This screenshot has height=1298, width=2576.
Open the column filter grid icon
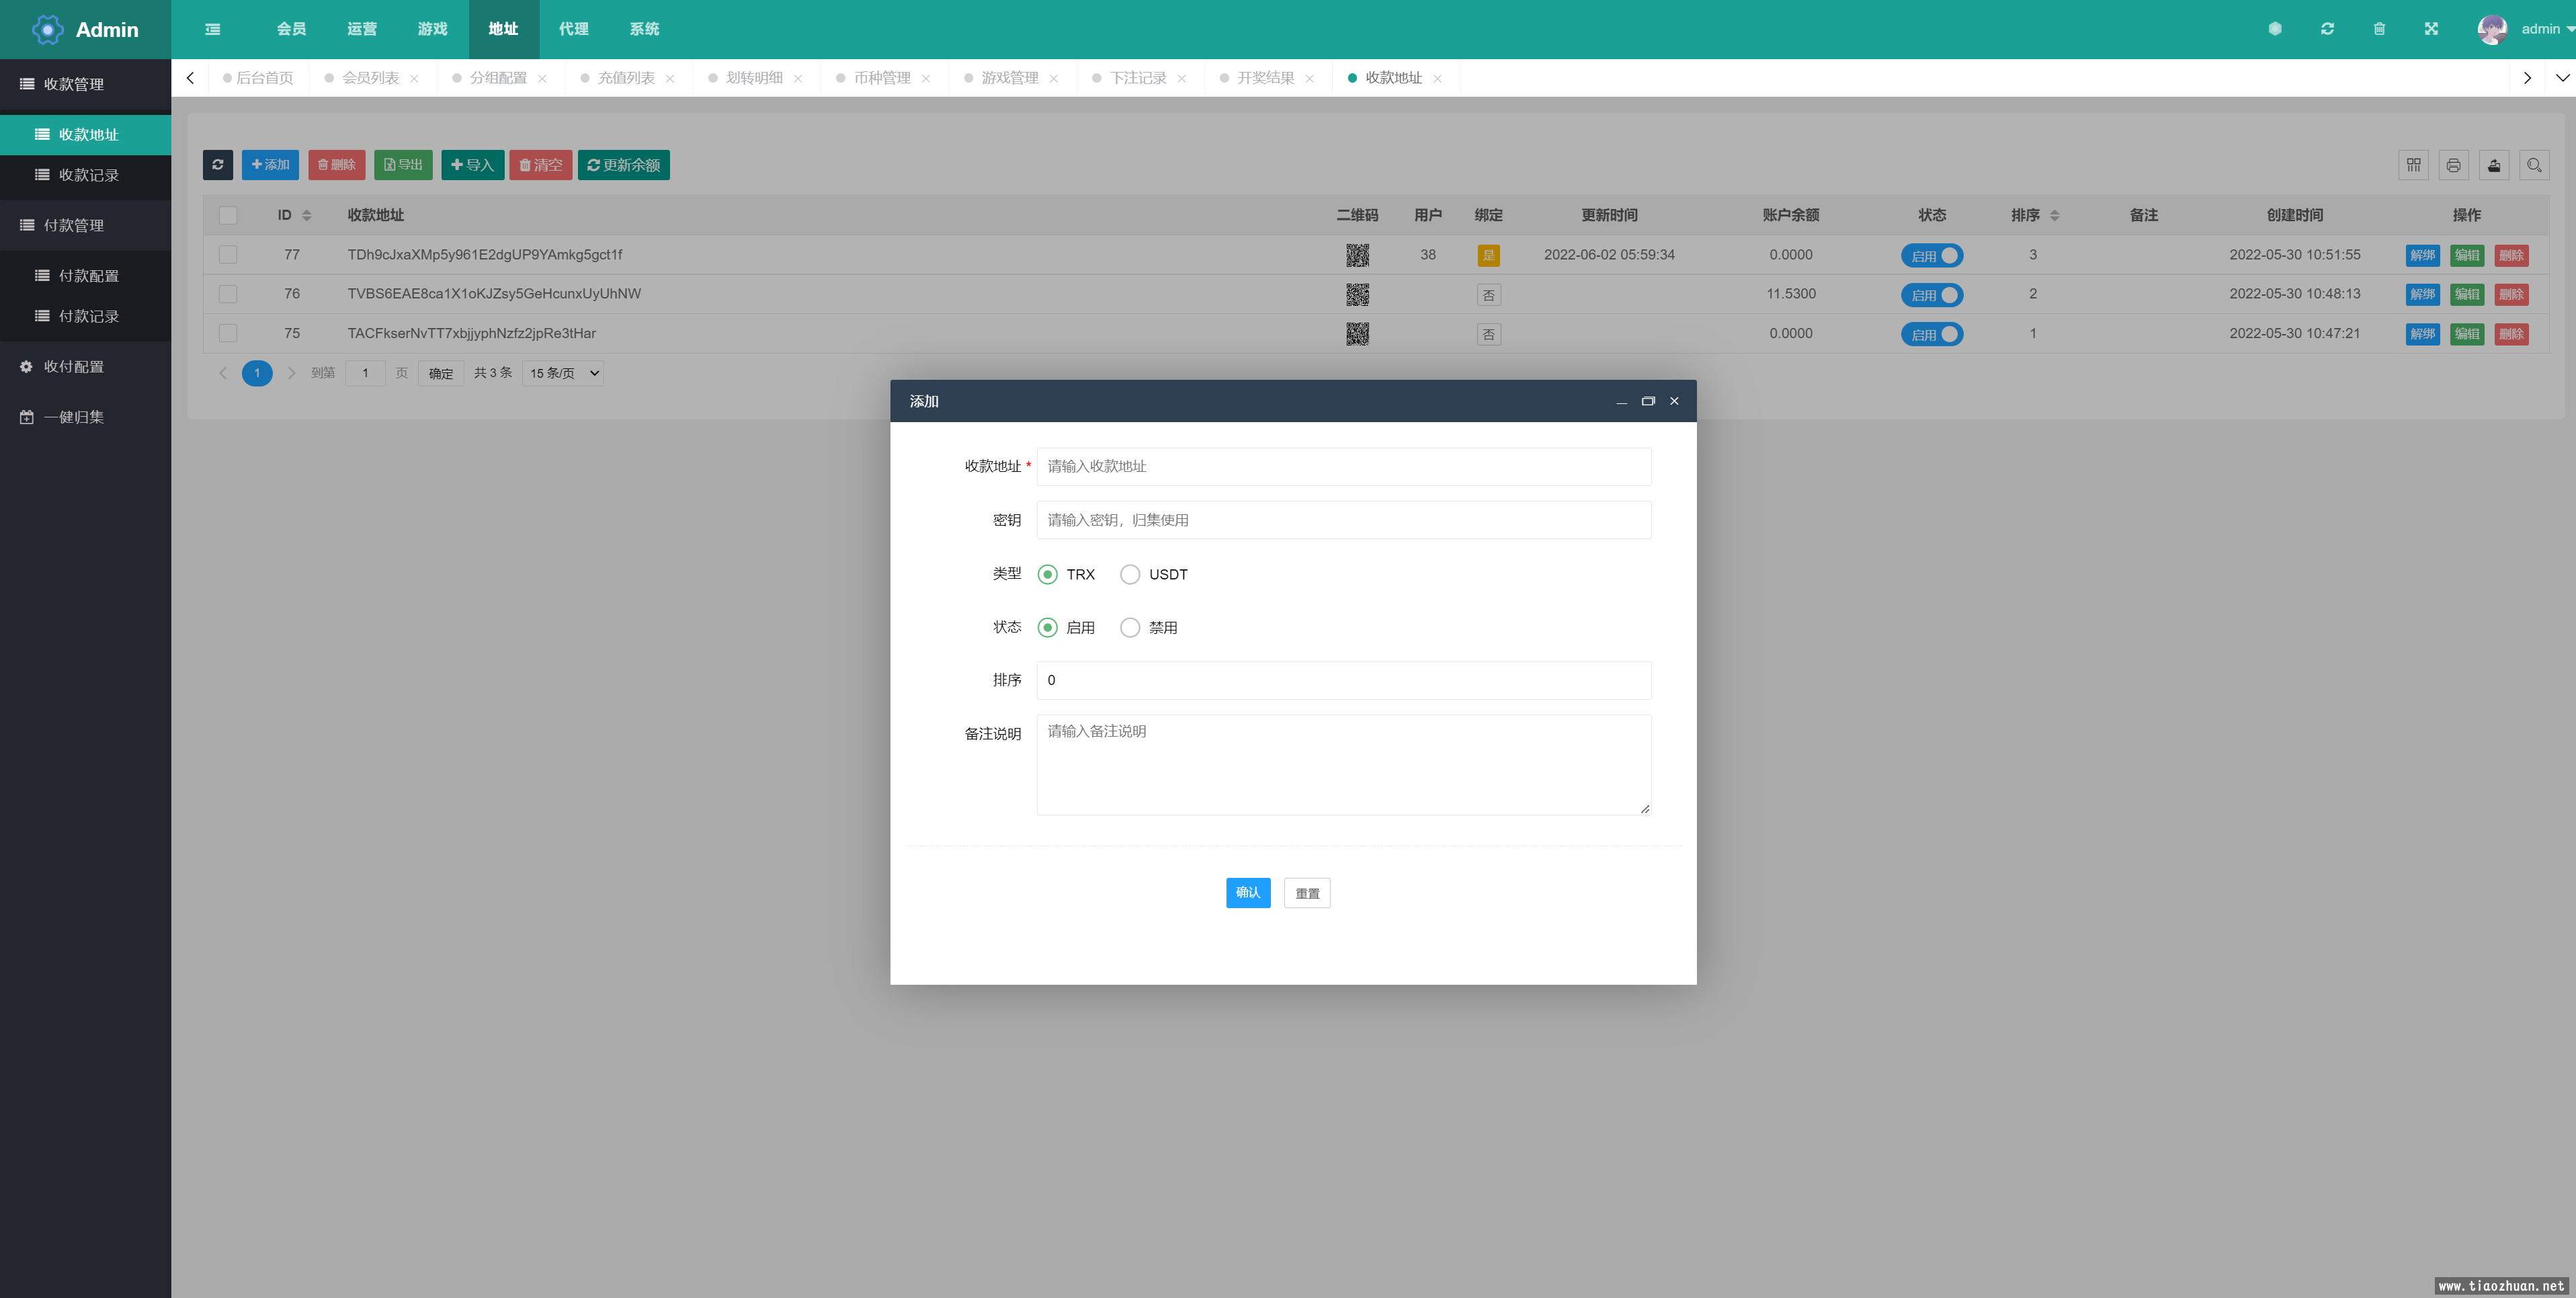2413,165
